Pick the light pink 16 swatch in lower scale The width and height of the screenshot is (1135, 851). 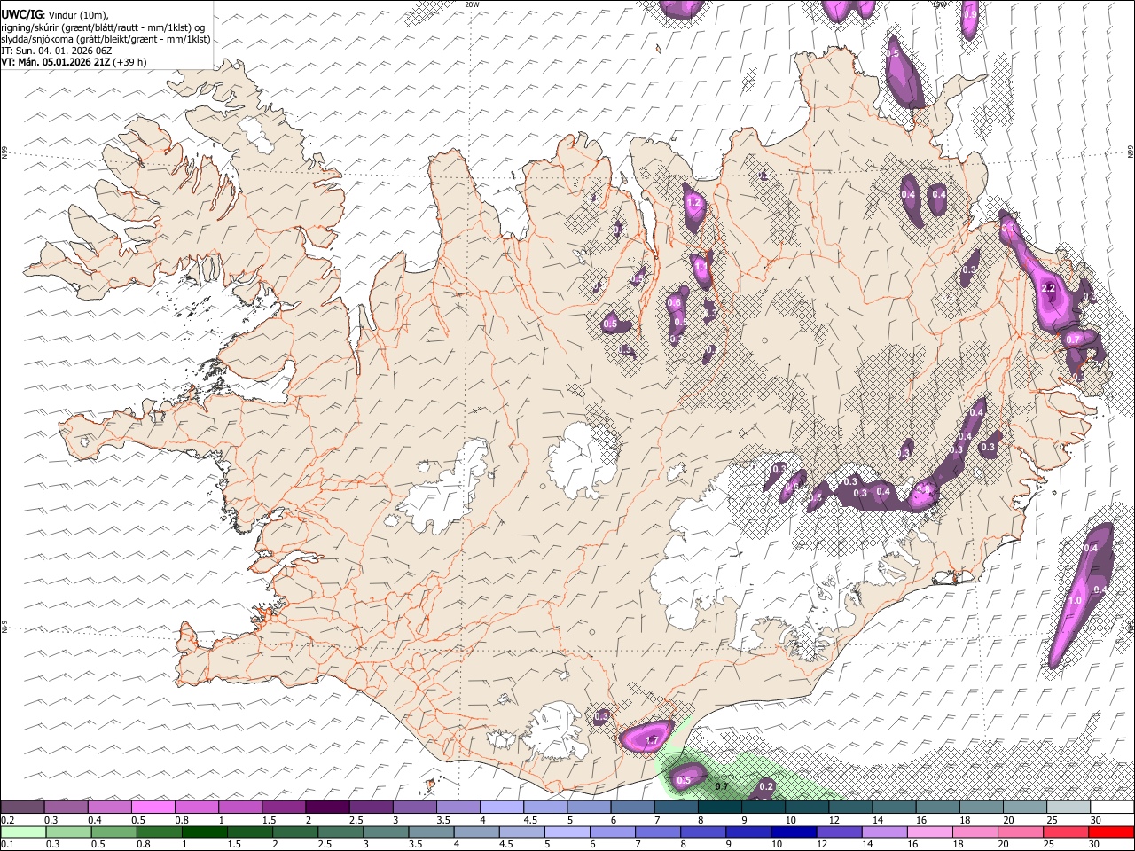coord(929,831)
